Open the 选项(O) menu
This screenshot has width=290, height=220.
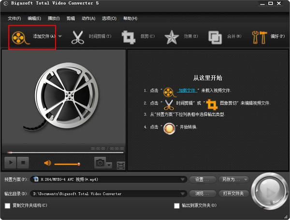pos(109,18)
